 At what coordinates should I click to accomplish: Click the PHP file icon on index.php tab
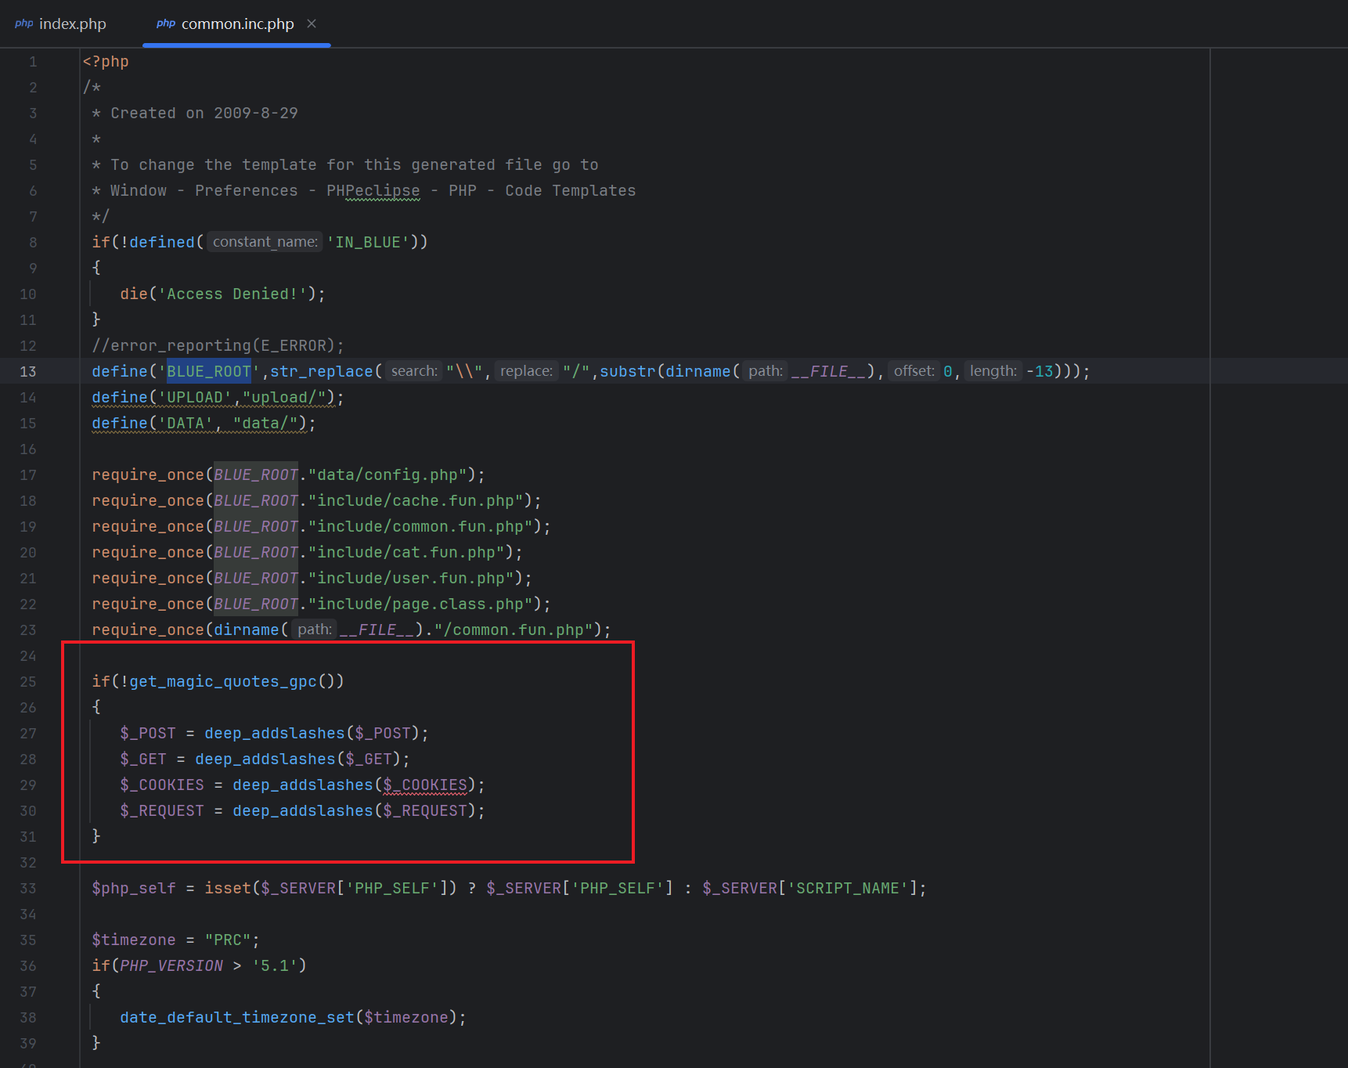[x=24, y=23]
